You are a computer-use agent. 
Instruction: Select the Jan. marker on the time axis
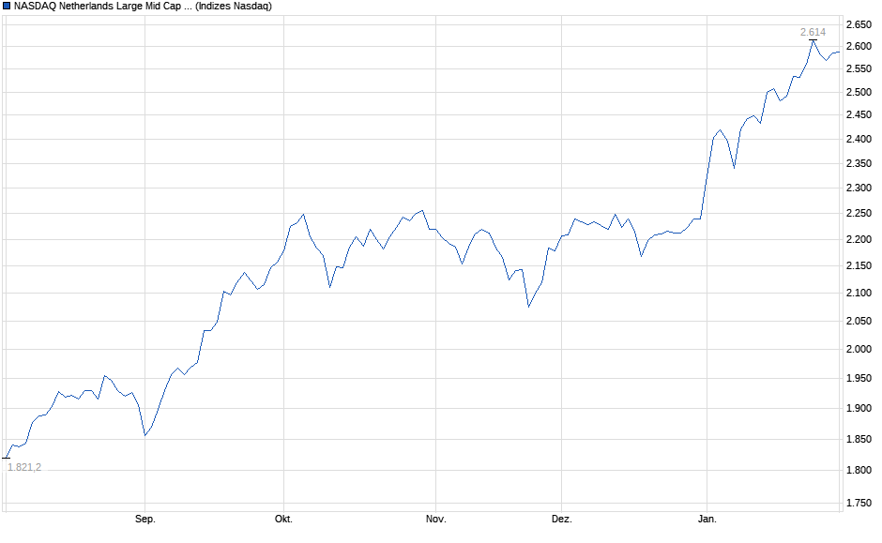tap(708, 519)
